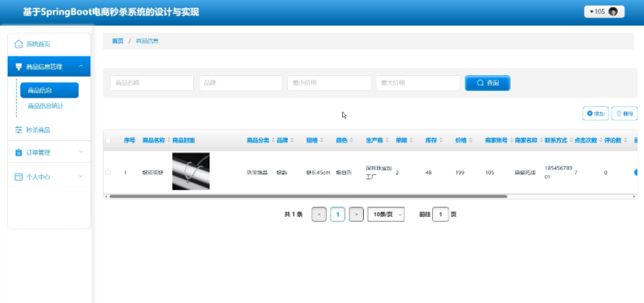The height and width of the screenshot is (303, 644).
Task: Focus the 最小价格 field
Action: [329, 83]
